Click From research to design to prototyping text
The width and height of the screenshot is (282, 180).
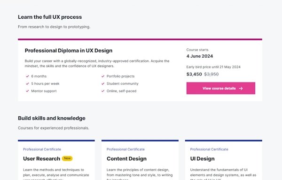click(x=54, y=27)
